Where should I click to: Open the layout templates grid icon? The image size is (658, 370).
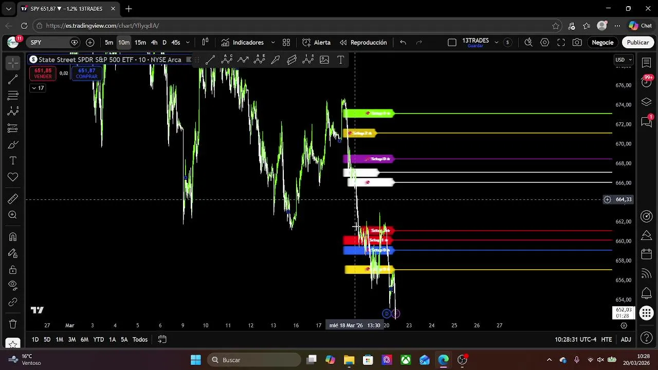coord(286,43)
